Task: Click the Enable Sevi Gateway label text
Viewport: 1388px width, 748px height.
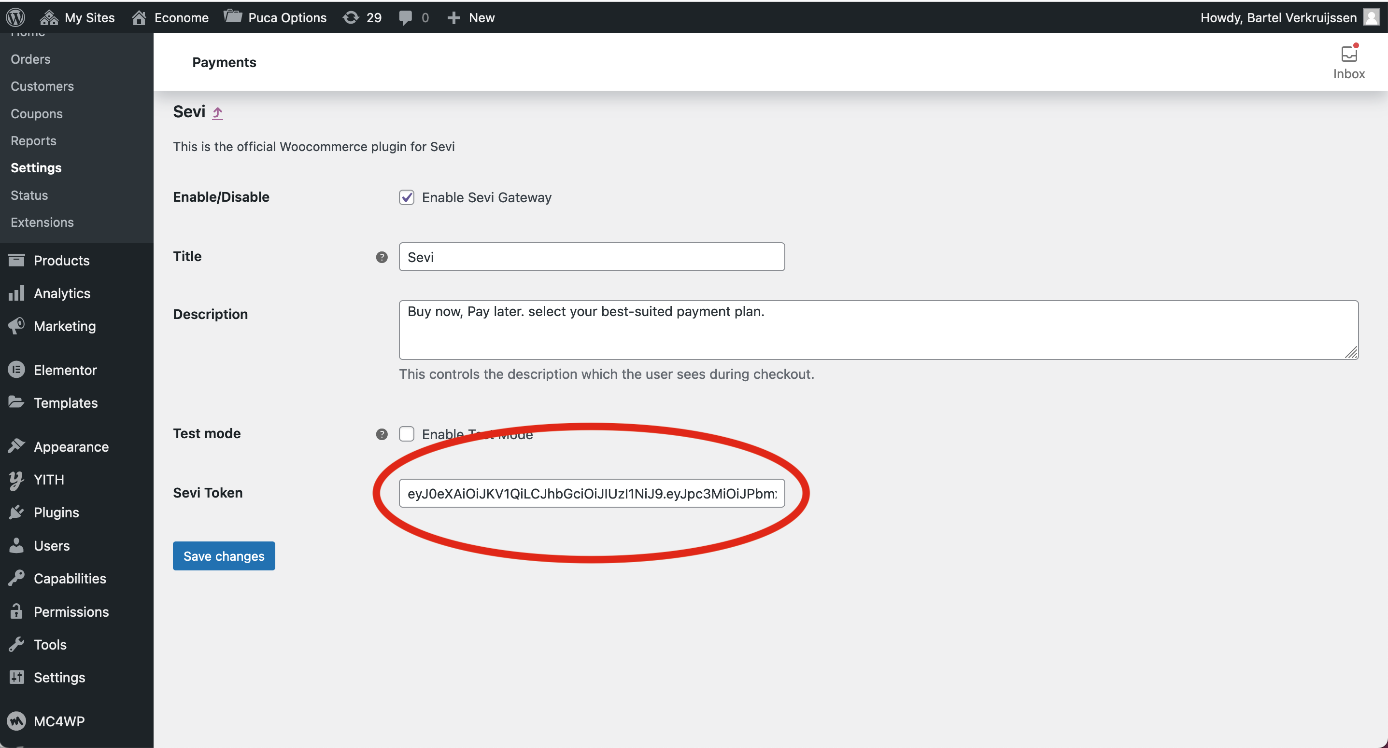Action: [486, 198]
